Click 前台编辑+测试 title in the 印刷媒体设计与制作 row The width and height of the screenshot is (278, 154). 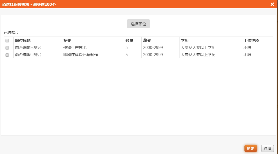[28, 55]
